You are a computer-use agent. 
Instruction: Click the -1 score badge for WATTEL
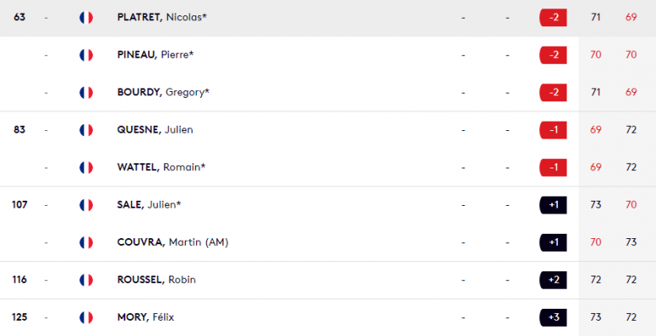click(x=553, y=168)
